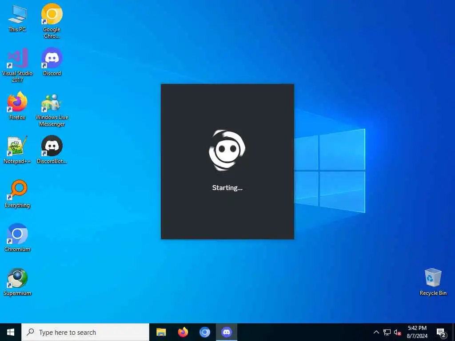Open the Windows Start menu
The height and width of the screenshot is (341, 455).
coord(11,332)
